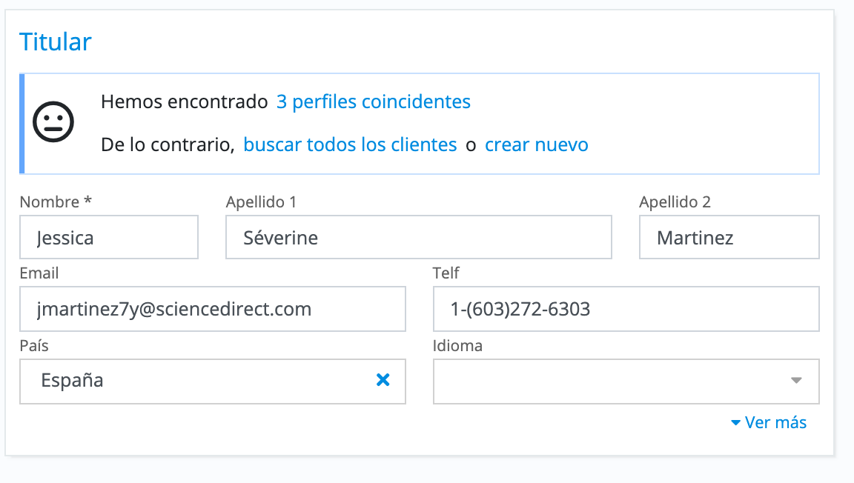Open the 3 perfiles coincidentes link
854x483 pixels.
(373, 101)
